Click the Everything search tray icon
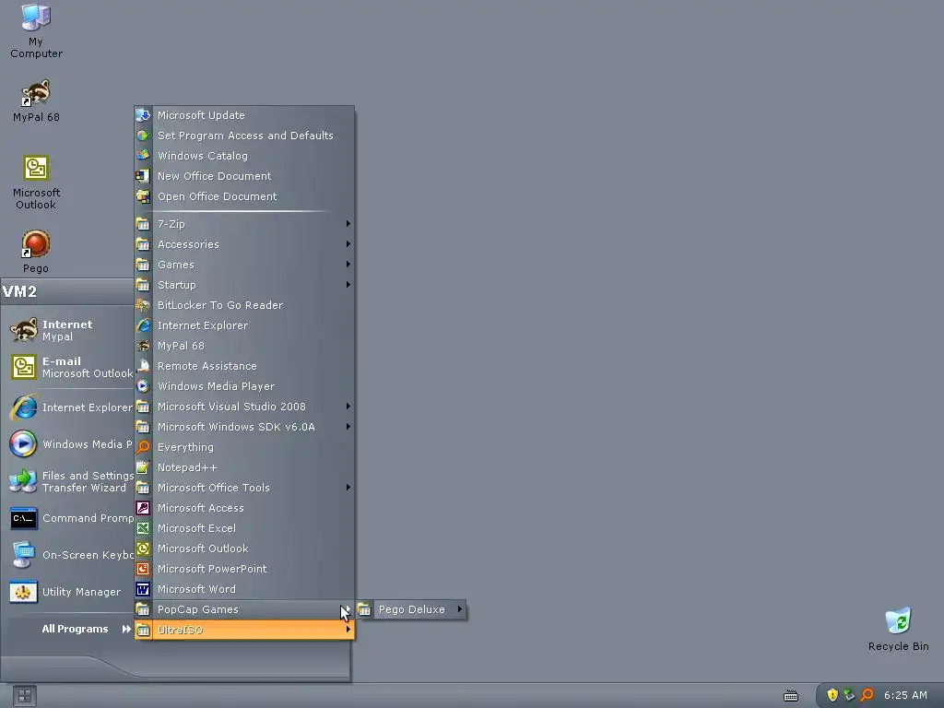 tap(867, 695)
